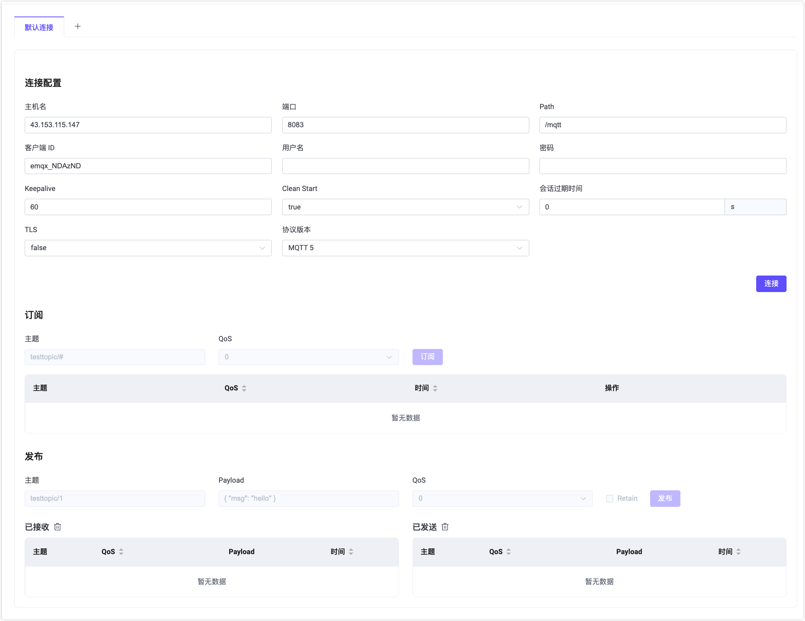The image size is (805, 621).
Task: Open the Clean Start dropdown
Action: coord(405,207)
